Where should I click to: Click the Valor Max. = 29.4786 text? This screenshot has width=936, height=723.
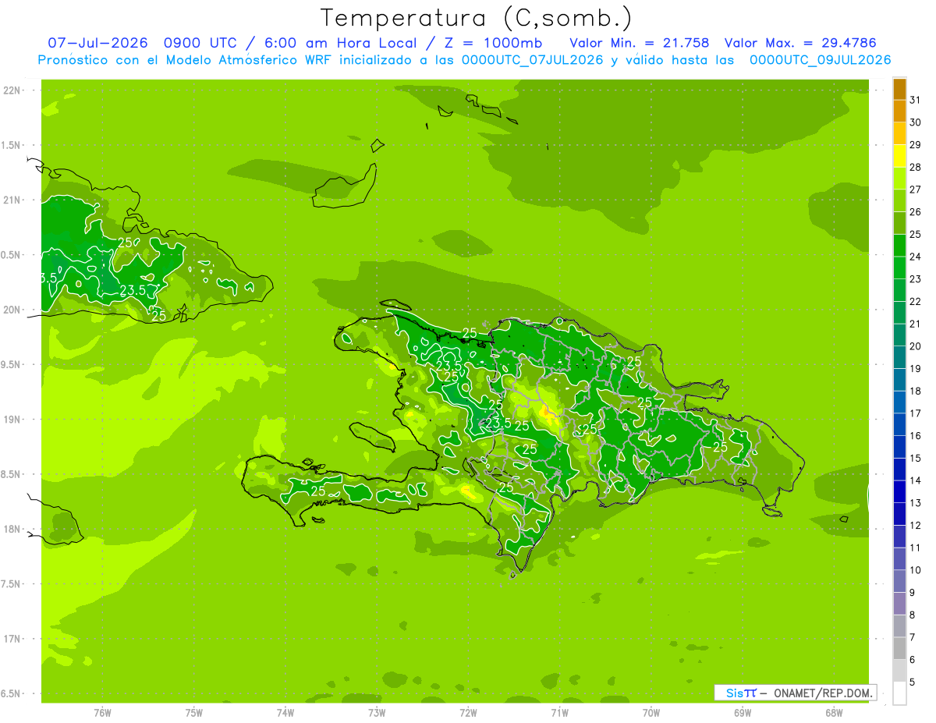807,43
